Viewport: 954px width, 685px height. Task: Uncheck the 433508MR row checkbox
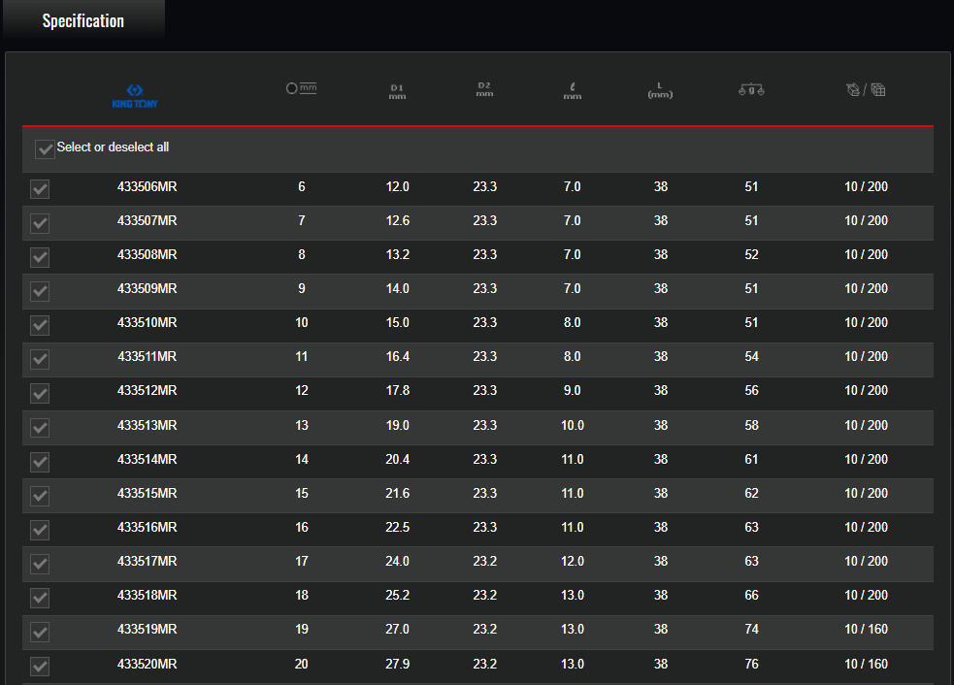40,257
